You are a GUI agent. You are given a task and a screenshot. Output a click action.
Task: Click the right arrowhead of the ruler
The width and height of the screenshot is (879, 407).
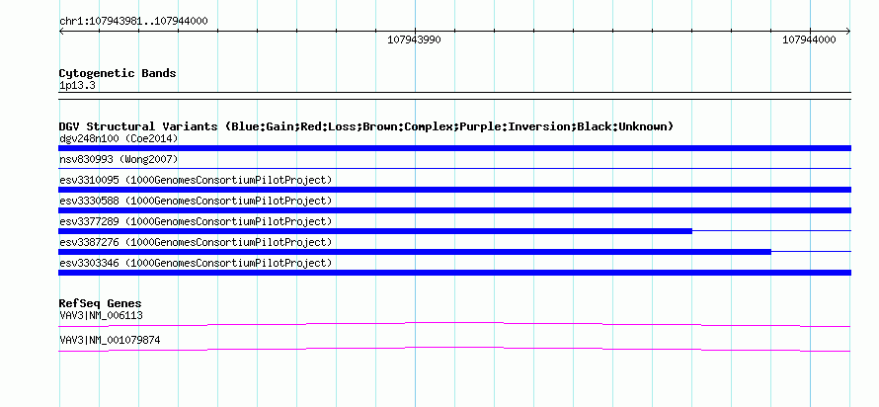pos(847,32)
